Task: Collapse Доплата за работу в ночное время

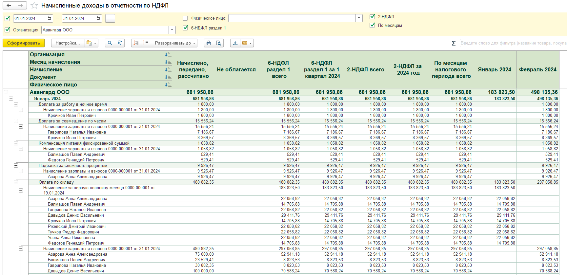Action: (x=16, y=104)
